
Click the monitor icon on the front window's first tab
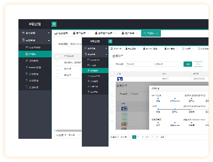(112, 49)
